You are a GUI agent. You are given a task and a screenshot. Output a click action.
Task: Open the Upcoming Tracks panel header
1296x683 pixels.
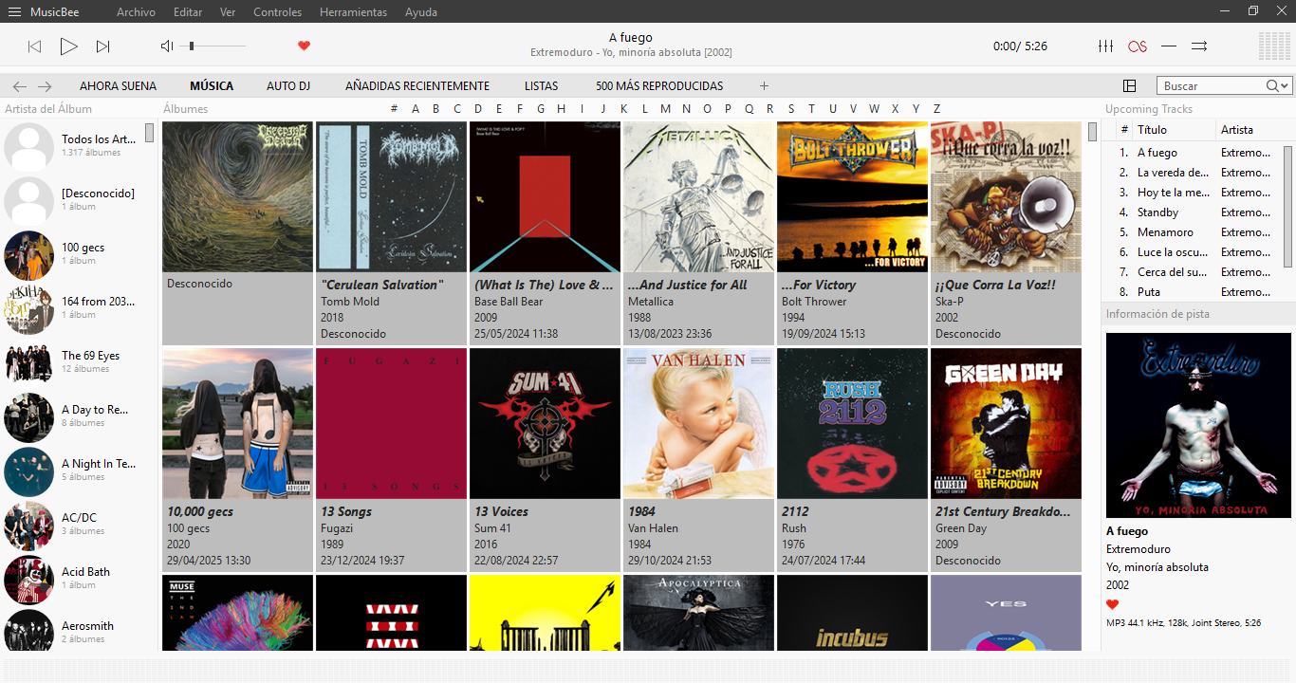(1148, 109)
